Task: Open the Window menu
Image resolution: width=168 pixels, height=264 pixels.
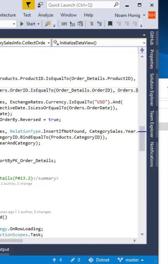Action: pyautogui.click(x=68, y=15)
